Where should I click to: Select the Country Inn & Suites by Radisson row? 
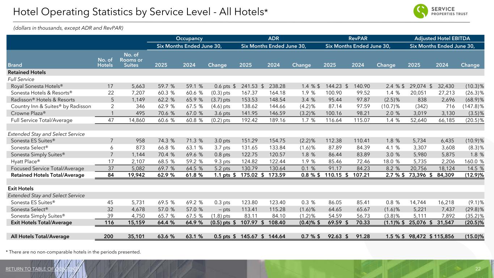pyautogui.click(x=51, y=106)
